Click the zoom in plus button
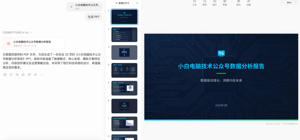 [x=296, y=3]
